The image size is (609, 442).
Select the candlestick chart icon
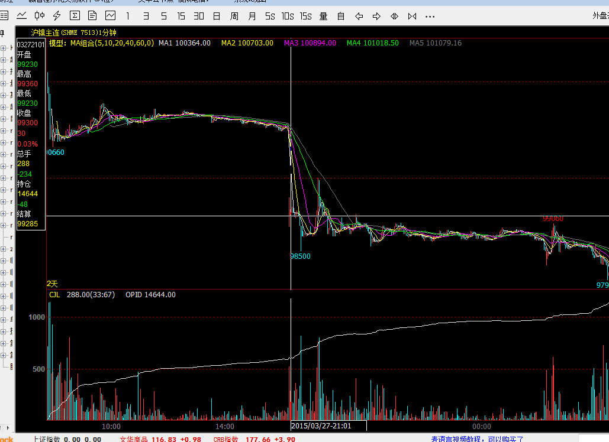click(40, 16)
